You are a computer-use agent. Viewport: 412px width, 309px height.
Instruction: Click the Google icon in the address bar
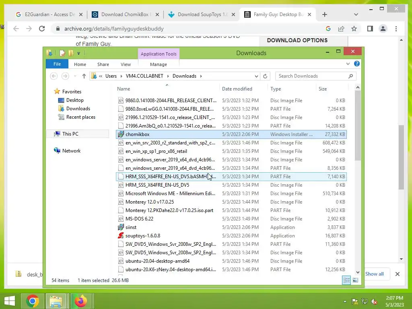(328, 29)
